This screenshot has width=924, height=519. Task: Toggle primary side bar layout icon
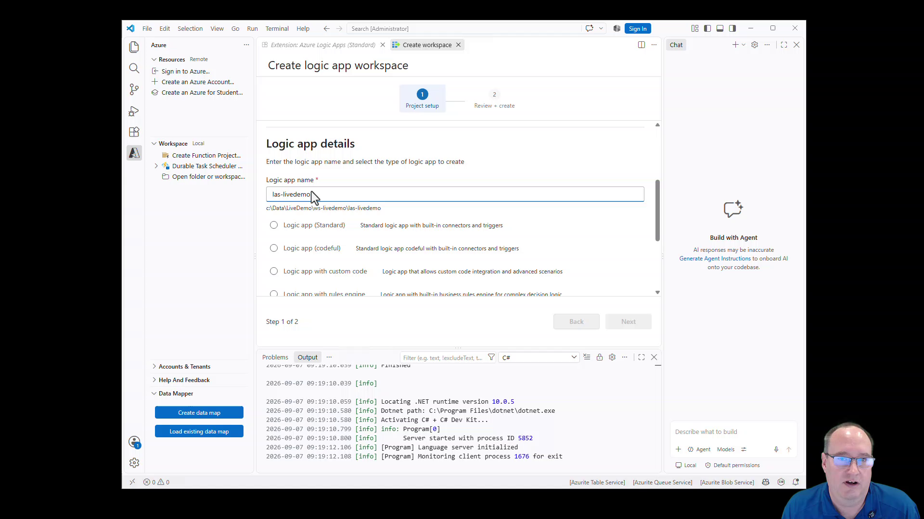click(707, 28)
